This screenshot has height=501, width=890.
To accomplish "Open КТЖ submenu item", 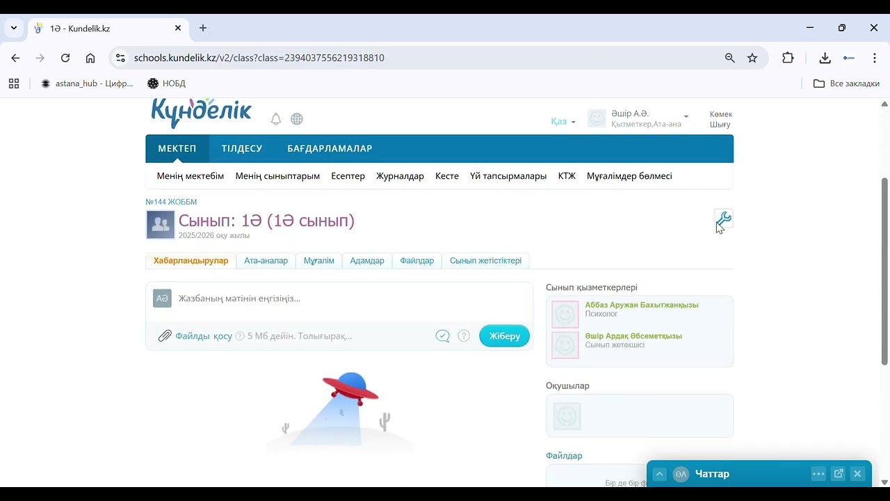I will tap(567, 176).
